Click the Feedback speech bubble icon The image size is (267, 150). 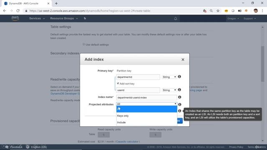[x=6, y=147]
